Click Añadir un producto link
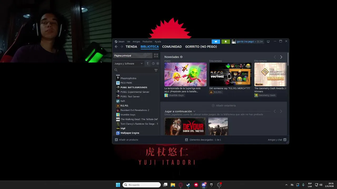This screenshot has height=189, width=337. [128, 140]
